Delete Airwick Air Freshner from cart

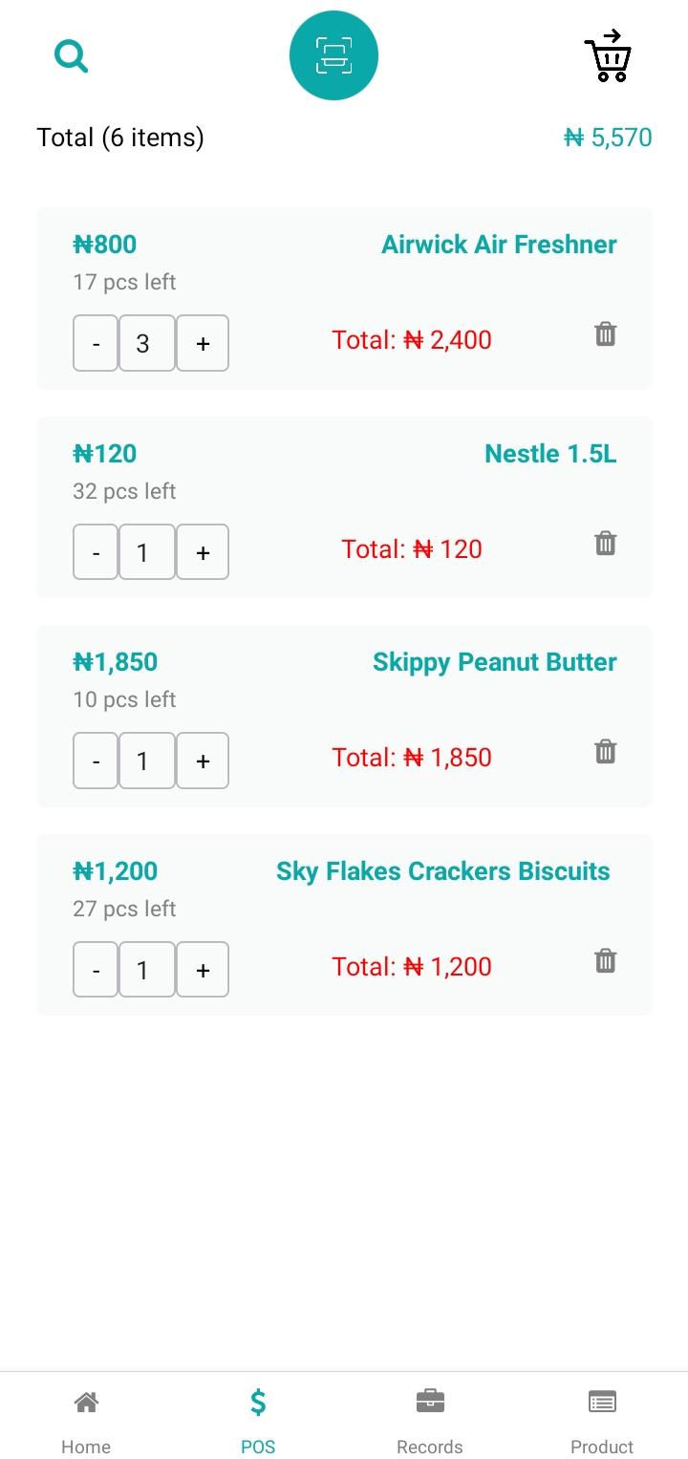[605, 334]
